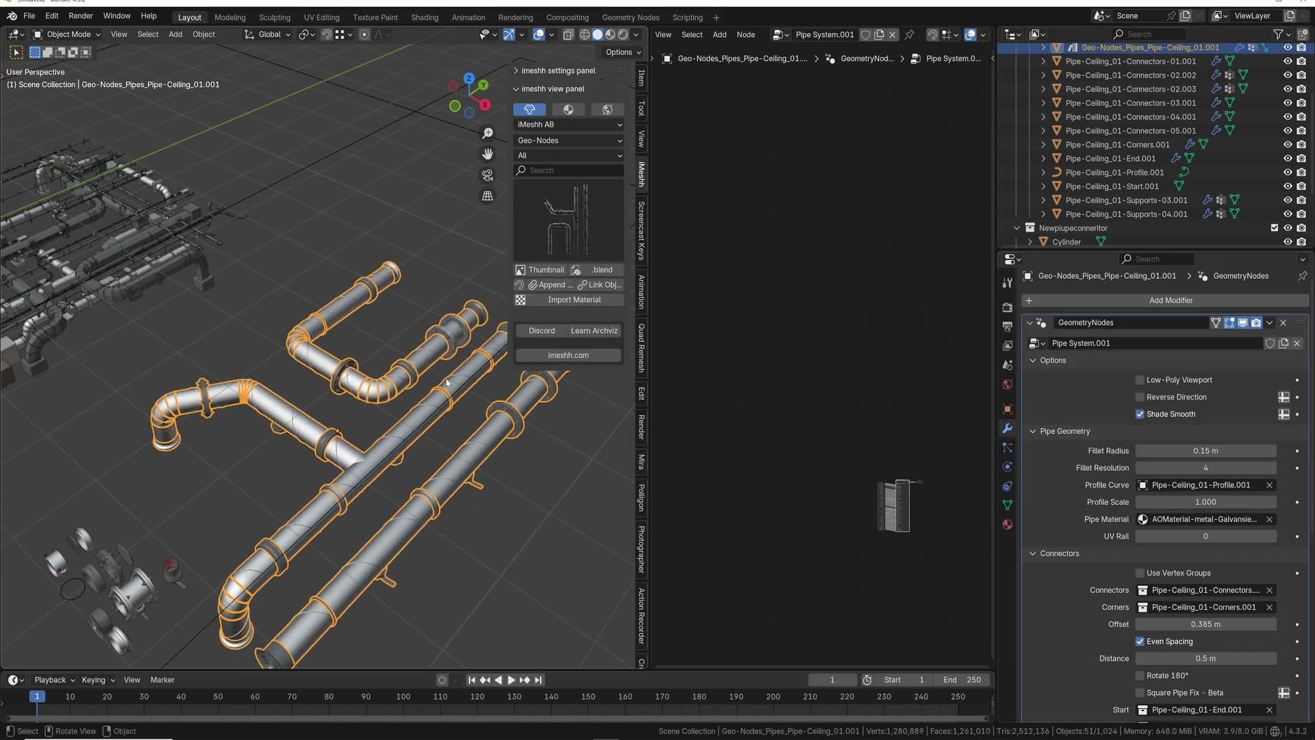Open the Node menu in the node editor
The height and width of the screenshot is (740, 1315).
(745, 34)
